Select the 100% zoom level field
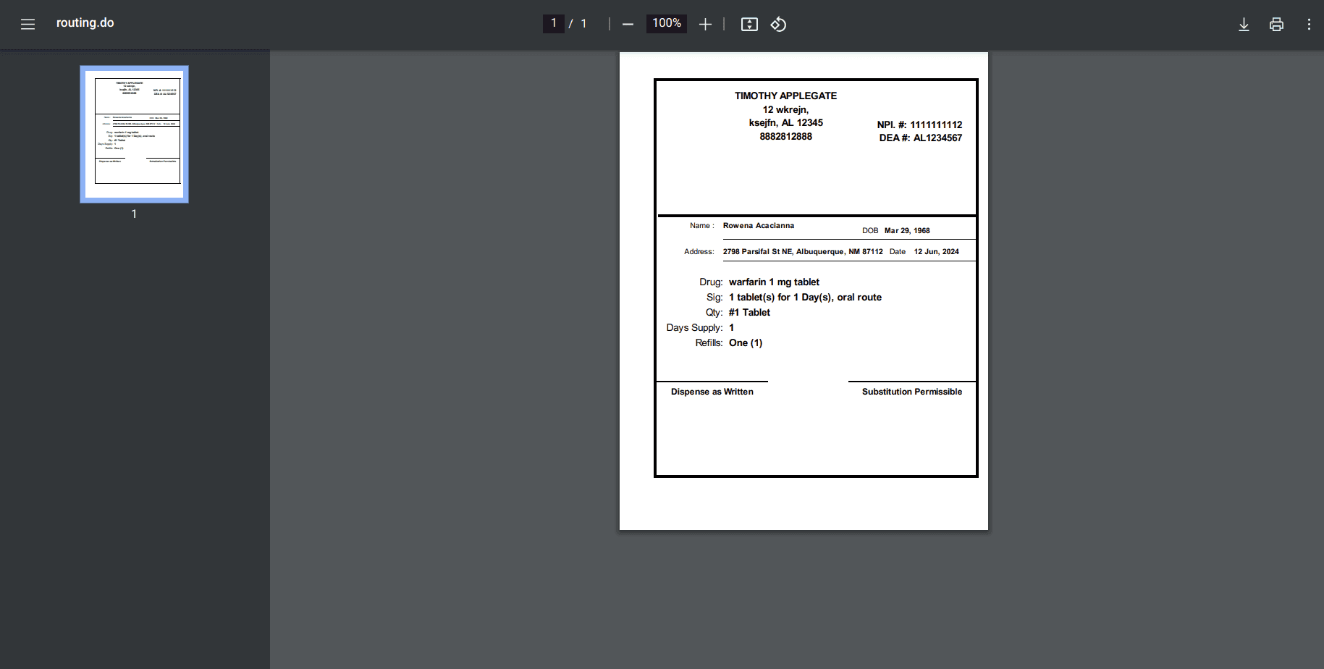The image size is (1324, 669). (666, 23)
